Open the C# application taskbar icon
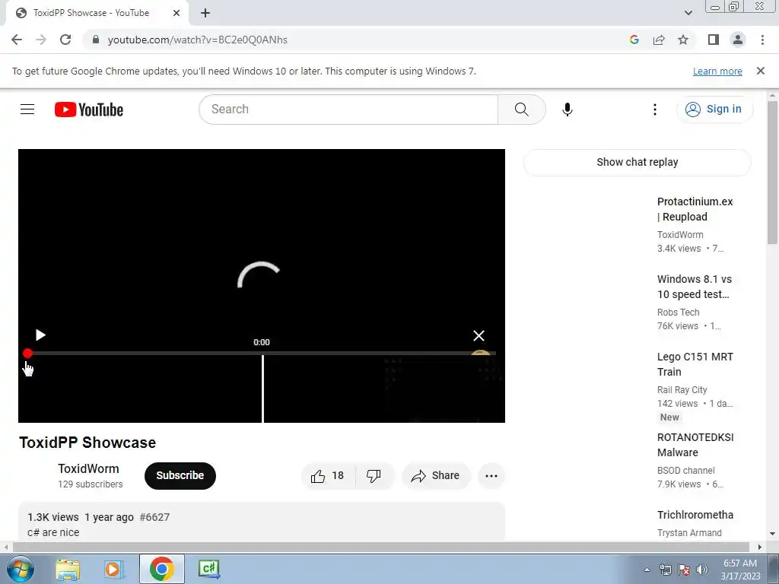The width and height of the screenshot is (779, 584). click(208, 569)
